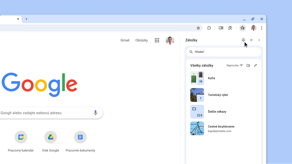Open a new tab with plus button
292x164 pixels.
[x=26, y=19]
